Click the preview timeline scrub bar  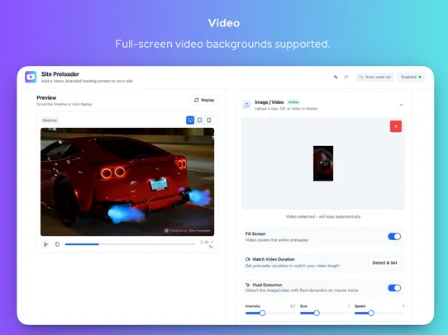(131, 244)
